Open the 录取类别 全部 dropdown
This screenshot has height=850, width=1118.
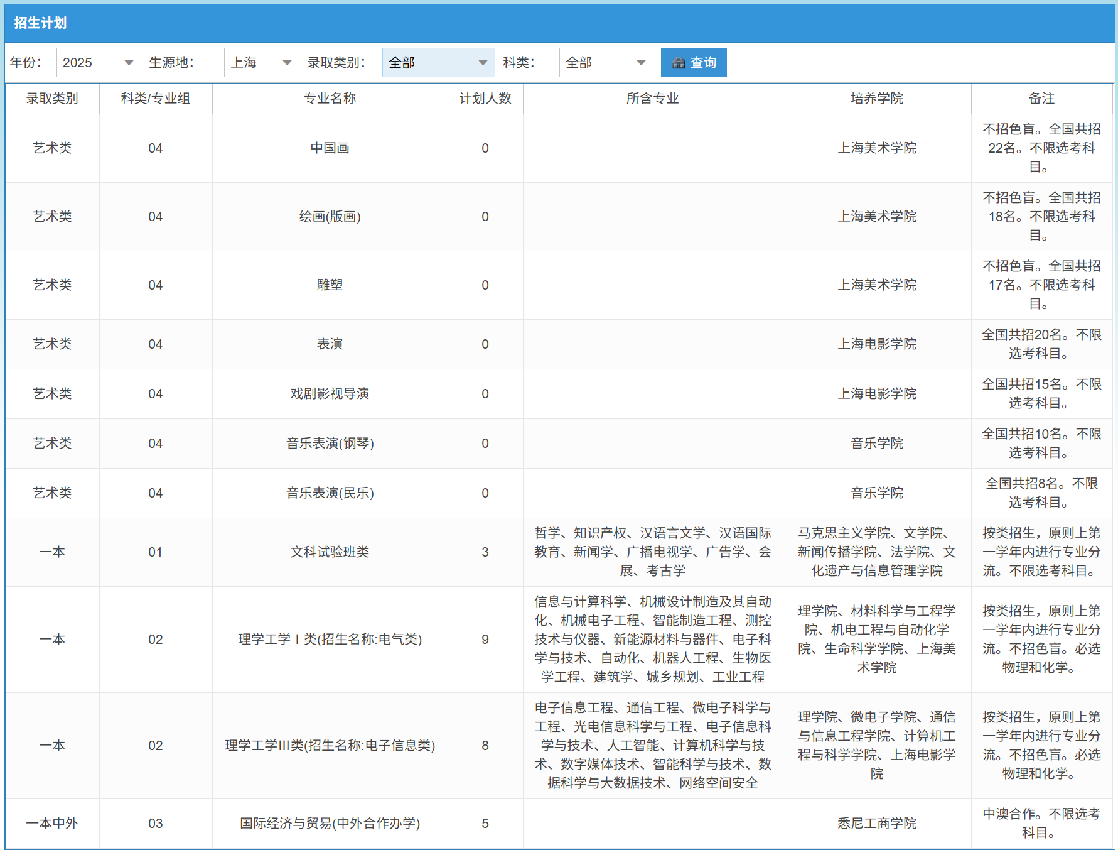[438, 63]
